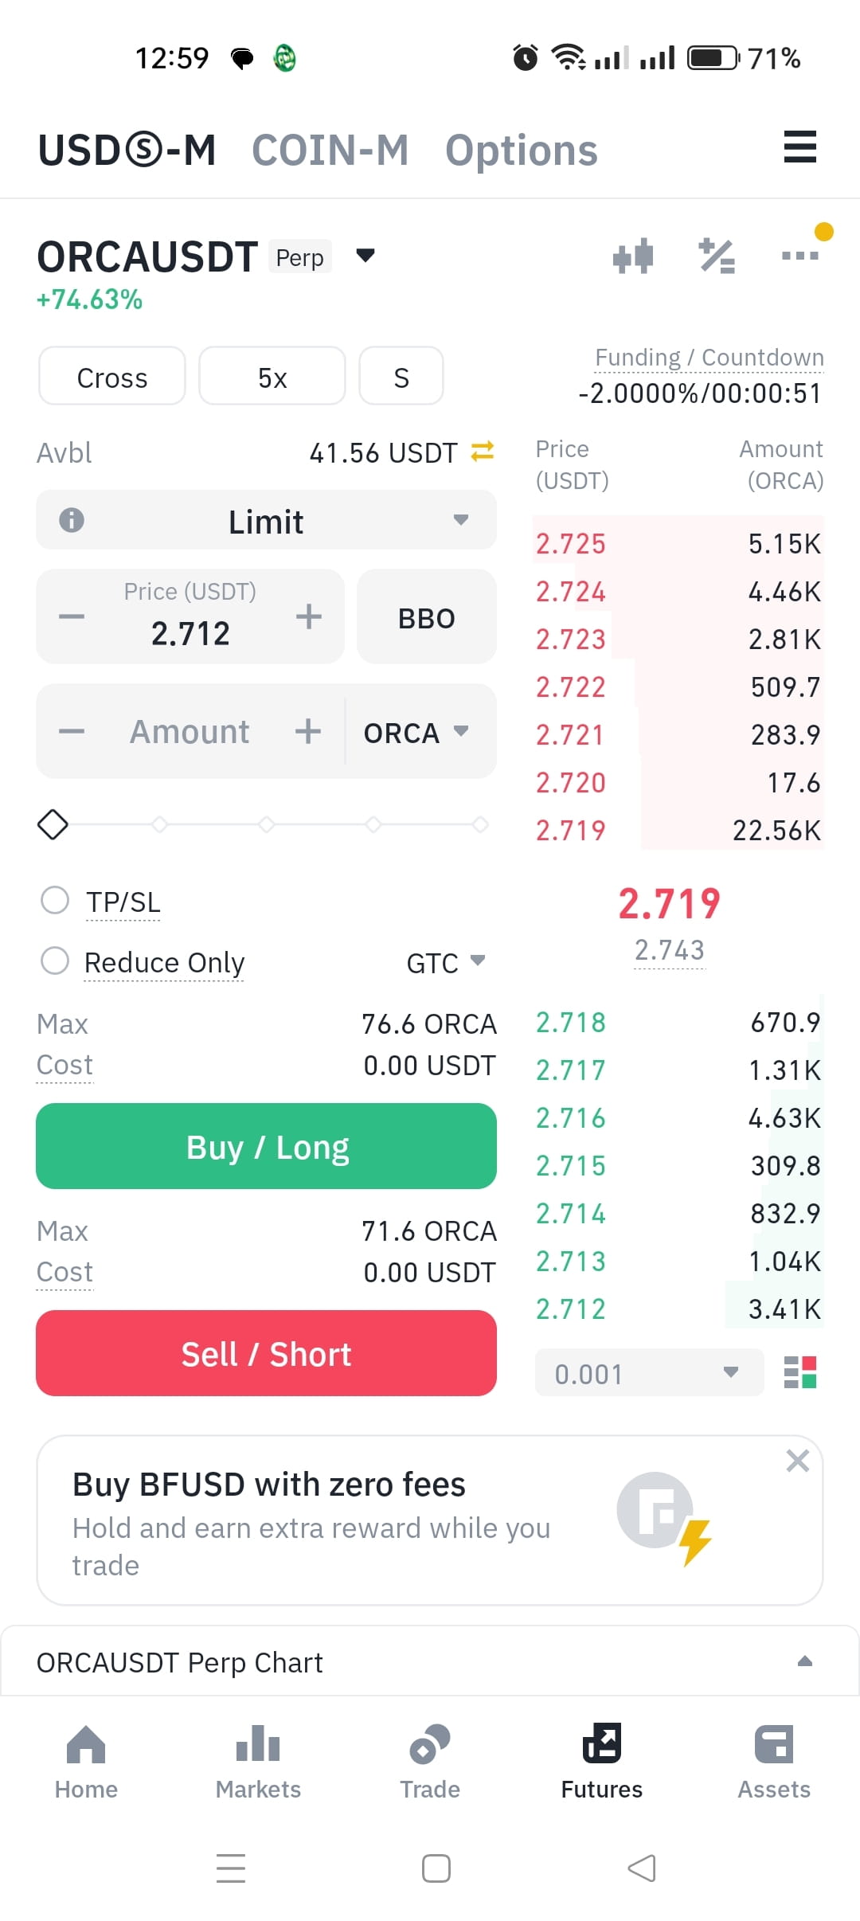Open the candlestick chart icon
This screenshot has width=860, height=1921.
633,256
